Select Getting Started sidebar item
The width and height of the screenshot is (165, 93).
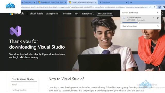[x=19, y=90]
